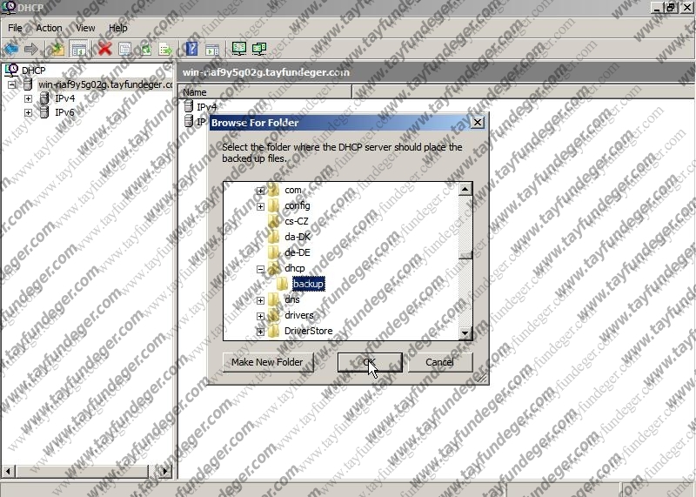Click the server icon beside win-riaf9y5g02g in tree
The width and height of the screenshot is (696, 497).
tap(28, 84)
